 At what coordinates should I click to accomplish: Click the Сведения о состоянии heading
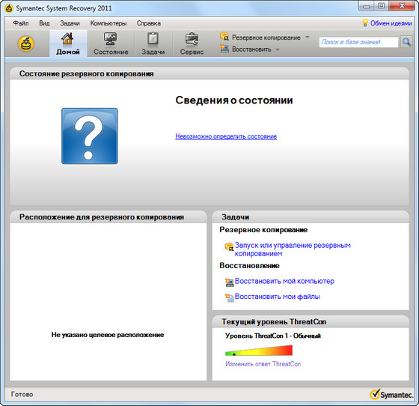234,100
